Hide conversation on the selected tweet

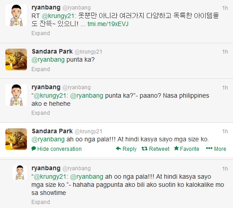coord(57,149)
